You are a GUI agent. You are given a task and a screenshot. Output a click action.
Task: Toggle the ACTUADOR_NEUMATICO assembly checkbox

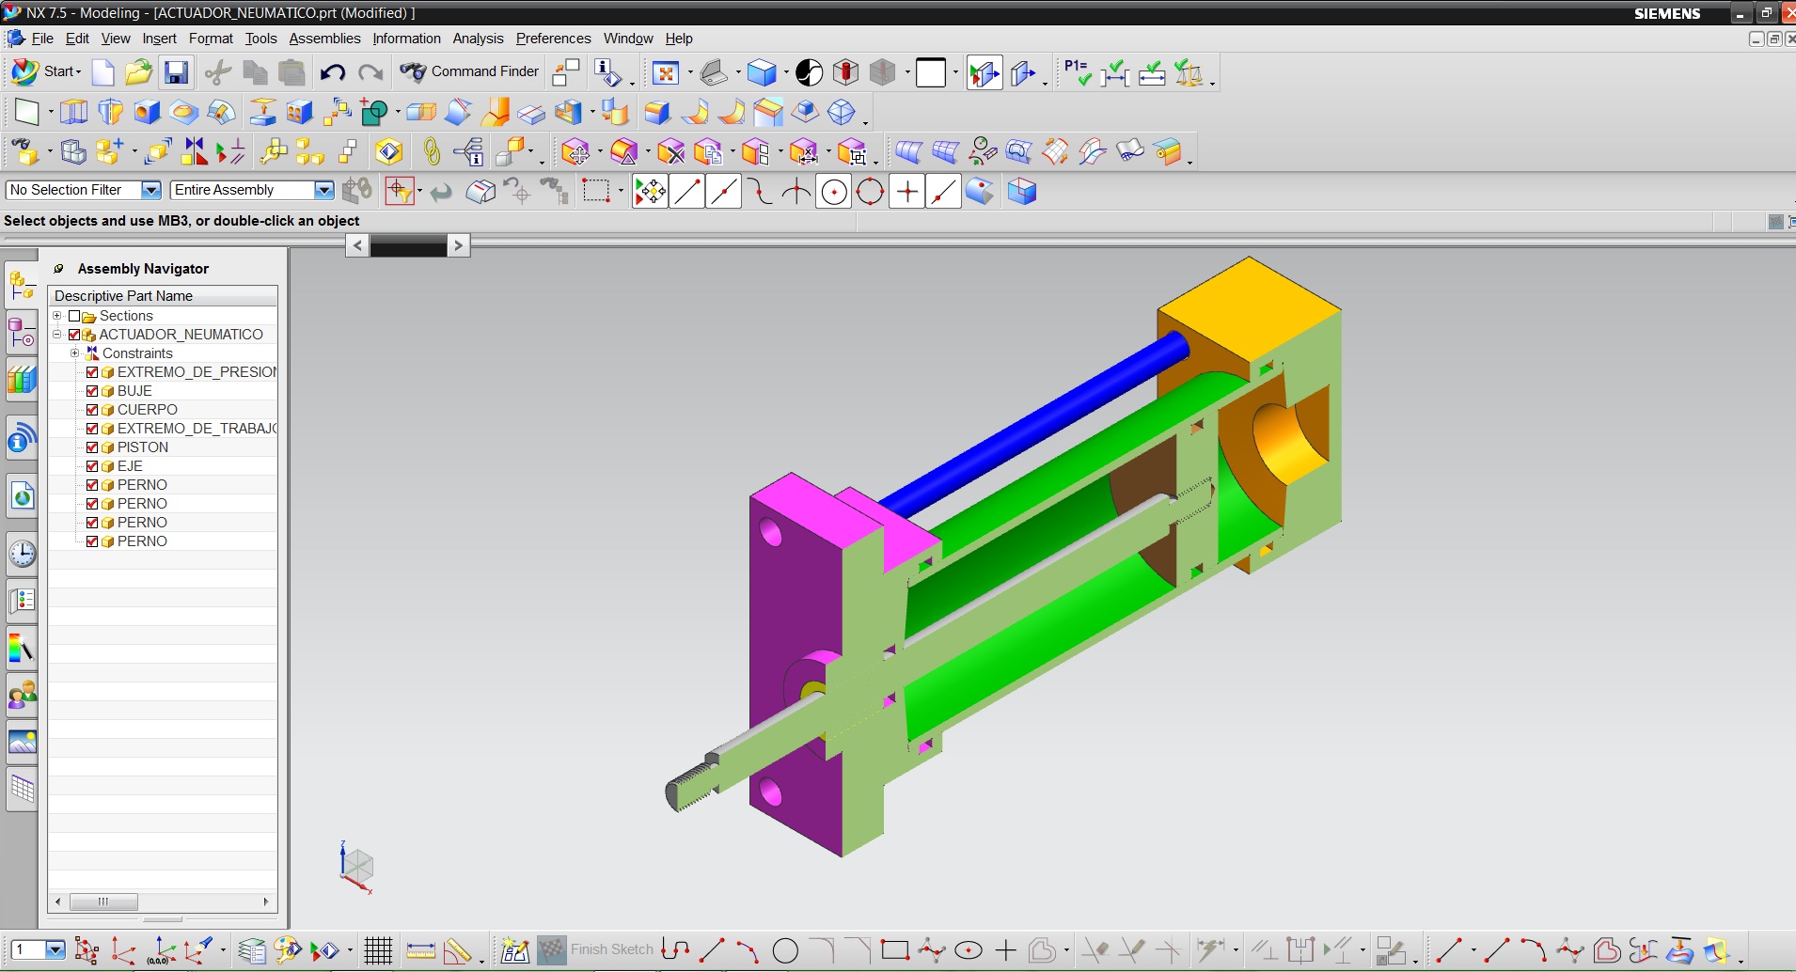(74, 335)
